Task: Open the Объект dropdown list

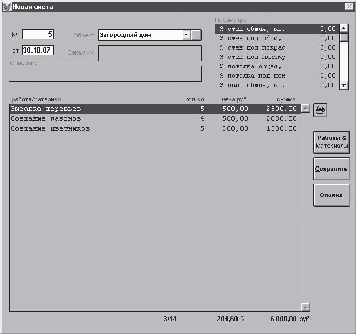Action: pos(186,35)
